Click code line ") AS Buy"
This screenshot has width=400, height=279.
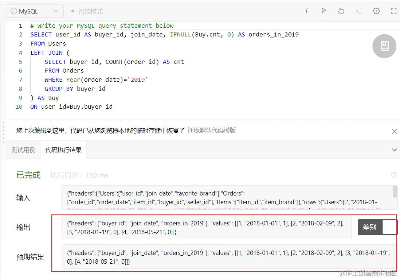pyautogui.click(x=45, y=98)
